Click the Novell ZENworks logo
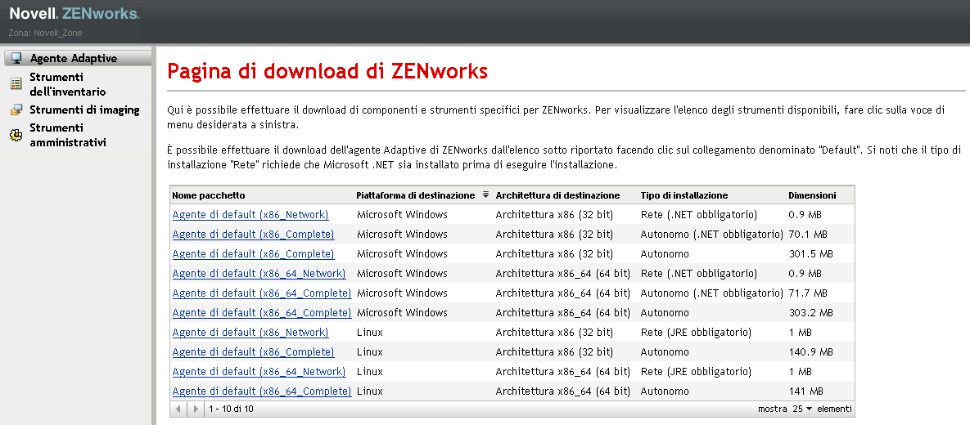970x425 pixels. pyautogui.click(x=74, y=14)
